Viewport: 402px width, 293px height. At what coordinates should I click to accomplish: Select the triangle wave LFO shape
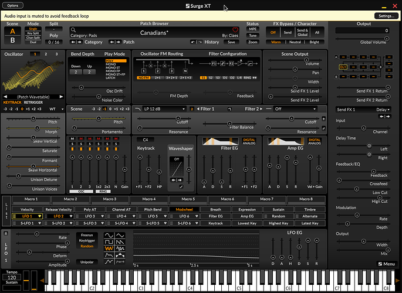[x=120, y=235]
